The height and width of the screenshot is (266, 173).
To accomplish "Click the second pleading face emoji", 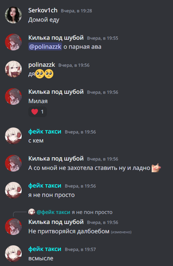I will (49, 74).
